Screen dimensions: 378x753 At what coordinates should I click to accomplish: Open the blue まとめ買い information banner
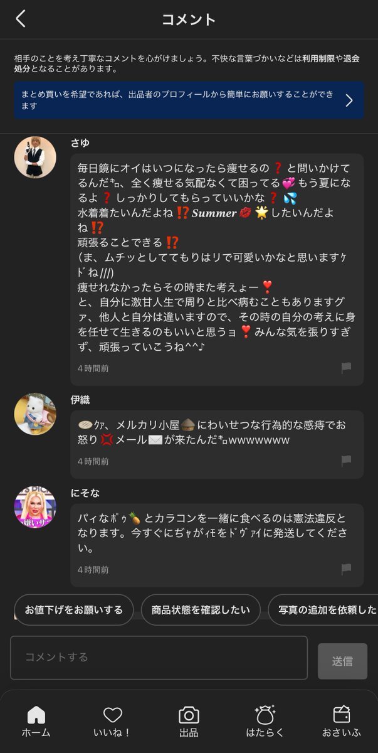[x=189, y=100]
